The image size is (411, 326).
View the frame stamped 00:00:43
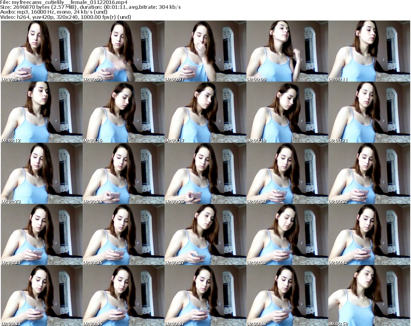42,295
